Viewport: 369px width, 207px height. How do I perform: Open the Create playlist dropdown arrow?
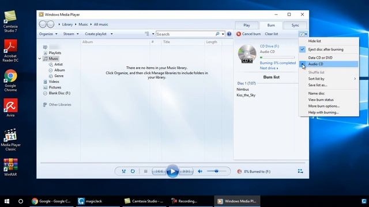tap(111, 34)
